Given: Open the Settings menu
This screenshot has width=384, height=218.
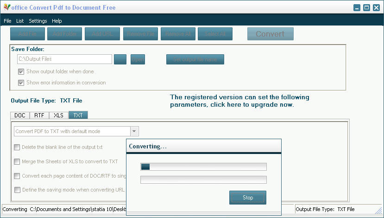Looking at the screenshot, I should coord(38,21).
